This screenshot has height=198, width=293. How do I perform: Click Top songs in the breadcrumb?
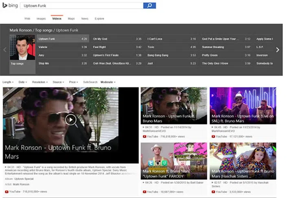44,30
